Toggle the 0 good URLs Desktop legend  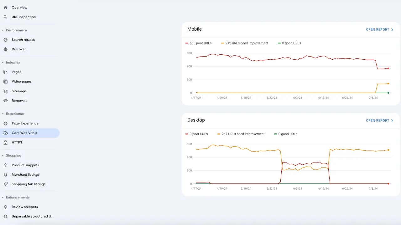pyautogui.click(x=285, y=134)
